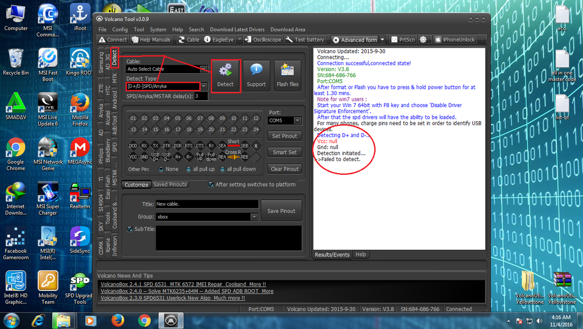Expand the Detect Type dropdown
Screen dimensions: 583x329
(x=203, y=86)
